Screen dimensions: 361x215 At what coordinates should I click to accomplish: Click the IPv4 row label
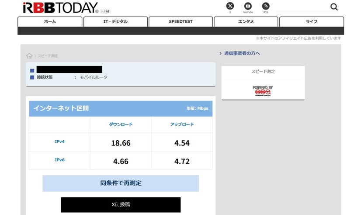59,142
